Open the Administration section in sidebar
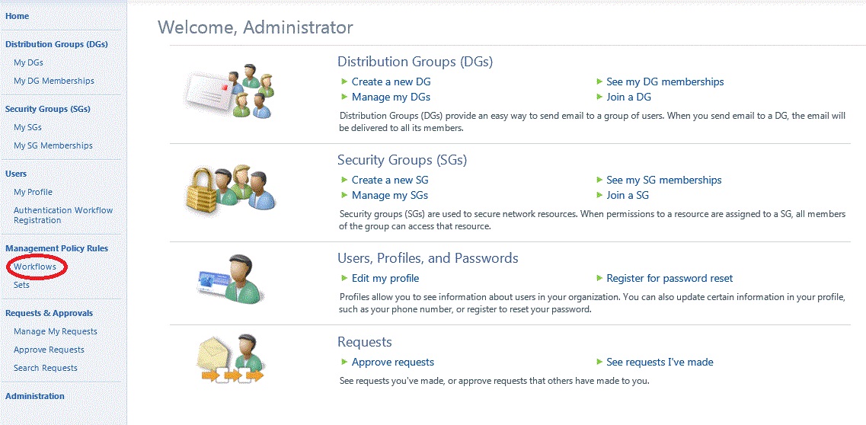Screen dimensions: 866x425 click(x=35, y=396)
